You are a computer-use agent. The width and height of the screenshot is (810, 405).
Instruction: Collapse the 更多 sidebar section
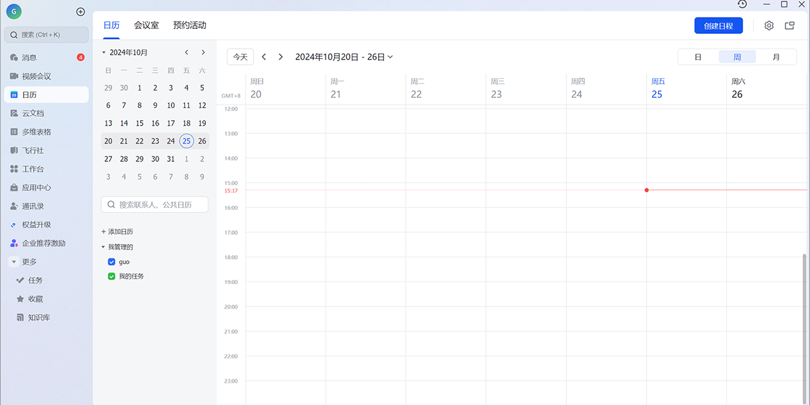(13, 262)
